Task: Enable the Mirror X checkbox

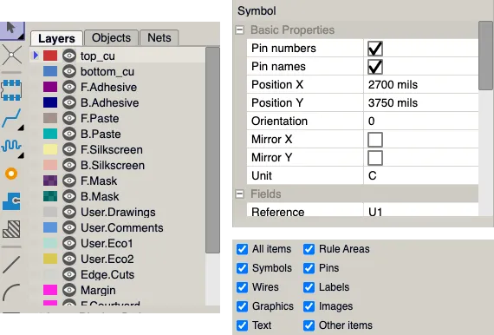Action: [x=375, y=140]
